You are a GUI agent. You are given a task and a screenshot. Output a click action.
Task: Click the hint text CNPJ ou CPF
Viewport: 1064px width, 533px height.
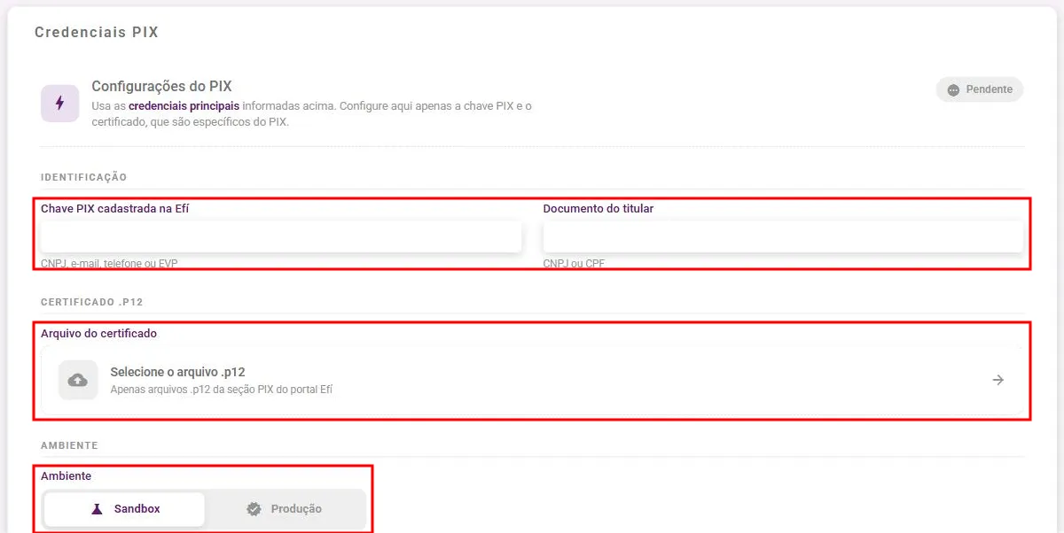[575, 264]
